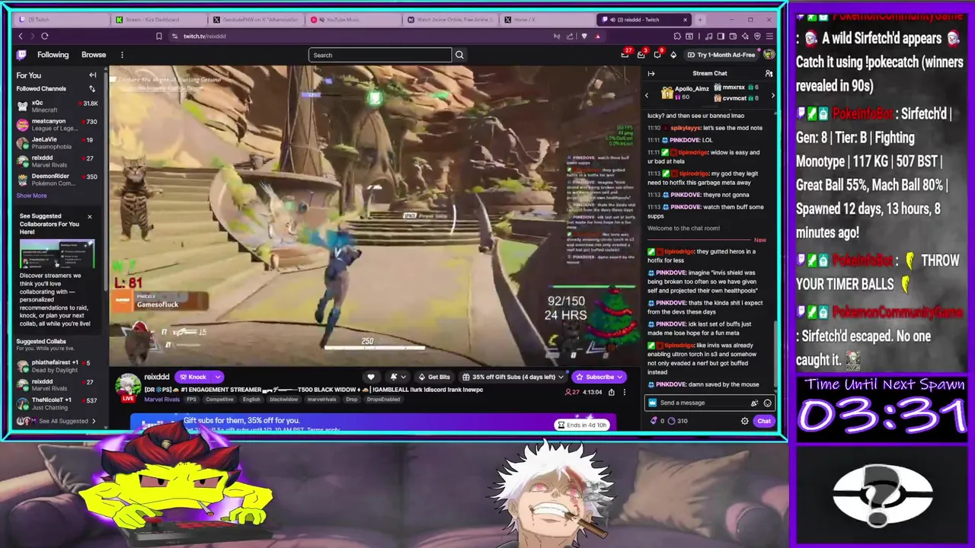975x548 pixels.
Task: Click the Chat send button
Action: tap(764, 421)
